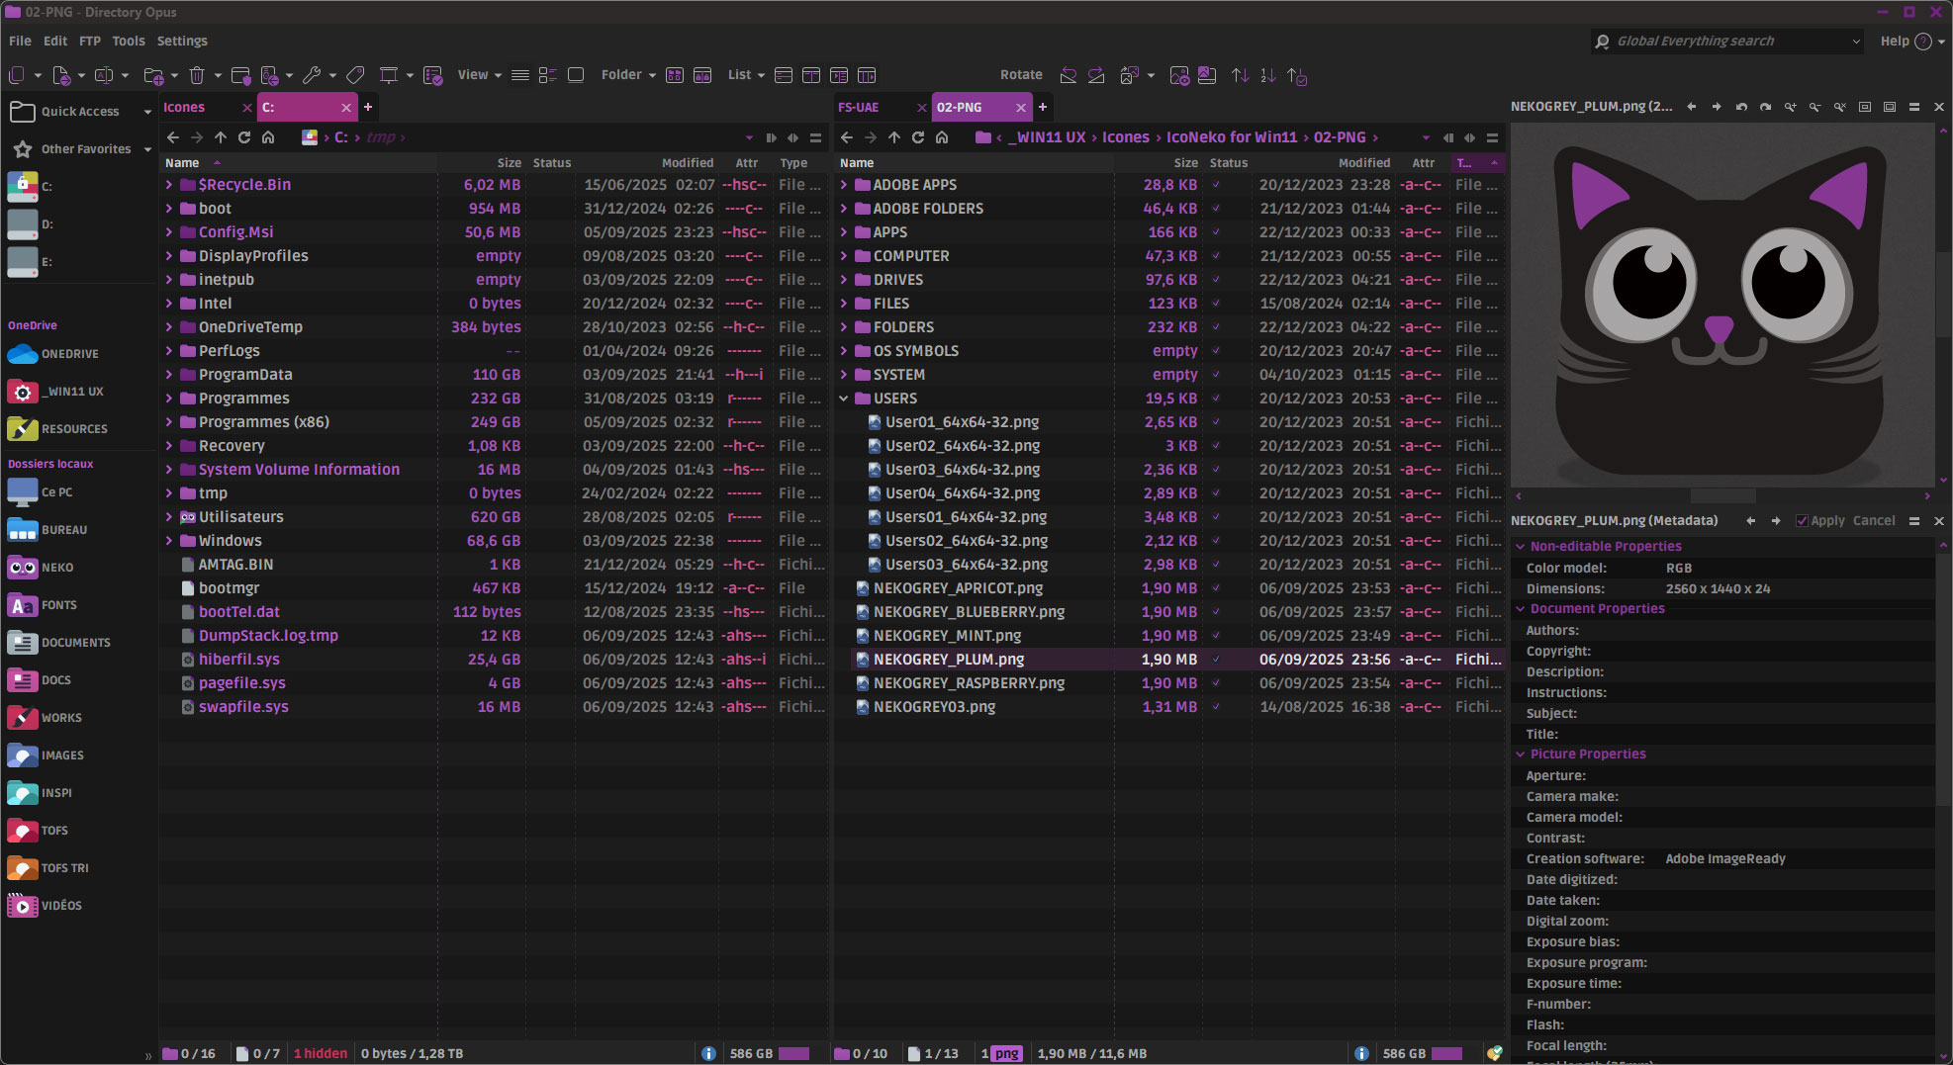1953x1065 pixels.
Task: Open the Tools menu
Action: tap(128, 41)
